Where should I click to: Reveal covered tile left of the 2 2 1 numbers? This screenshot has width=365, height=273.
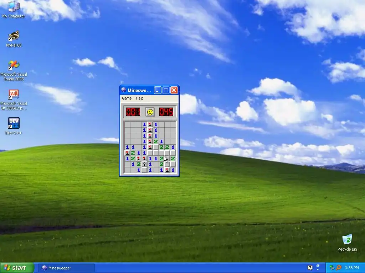click(x=156, y=147)
